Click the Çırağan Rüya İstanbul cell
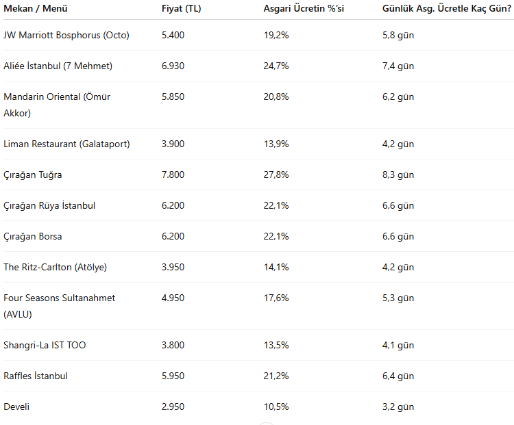 pos(49,205)
